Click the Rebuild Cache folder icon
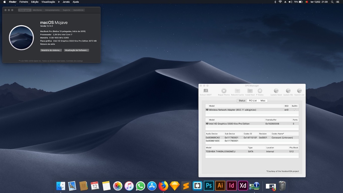The height and width of the screenshot is (193, 343). pos(237,91)
